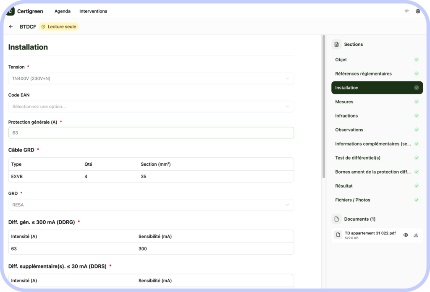Click the Mesures section checkmark
430x292 pixels.
point(417,102)
